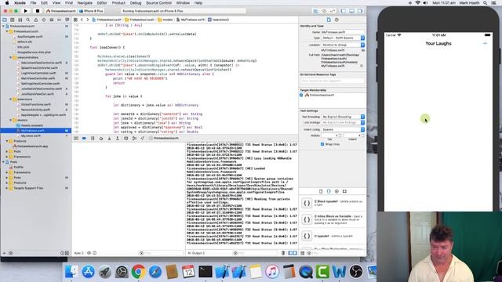
Task: Select LoginViewController.swift in navigator
Action: [38, 73]
